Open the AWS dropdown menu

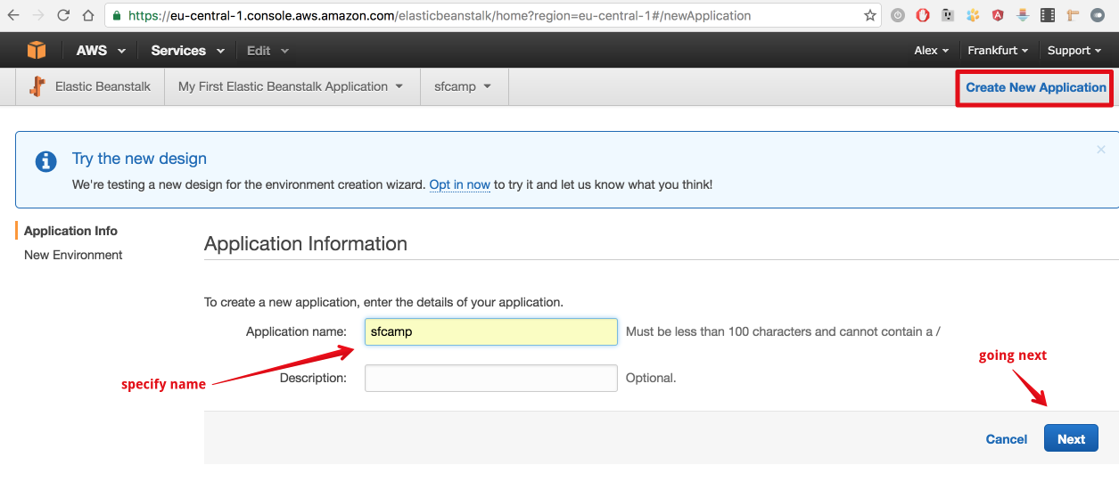click(x=101, y=51)
